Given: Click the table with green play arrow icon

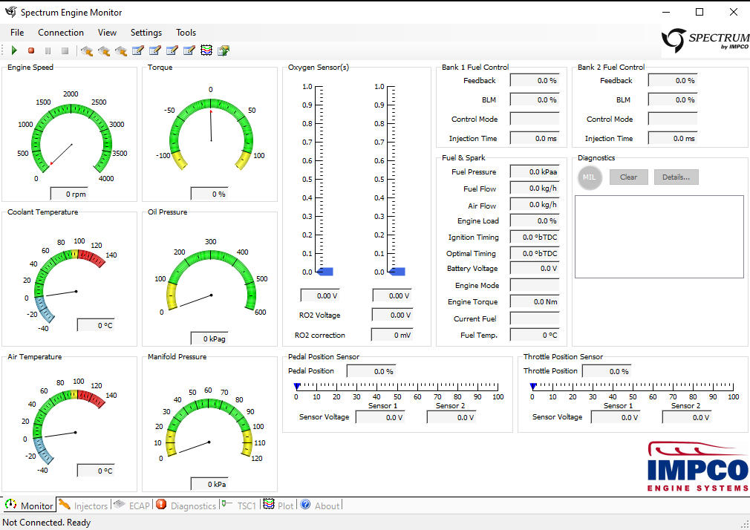Looking at the screenshot, I should pos(224,50).
